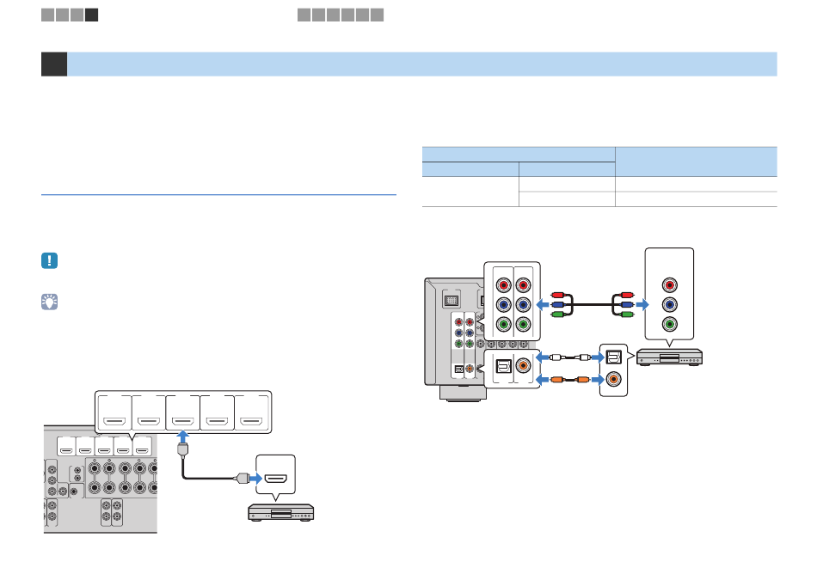Click the red jack in the player's component callout

[x=670, y=285]
